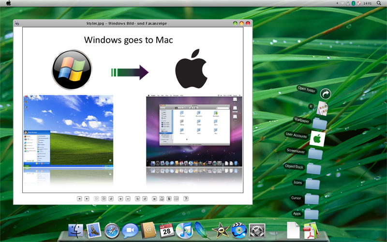Open Spotlight search magnifier in the menu bar
Screen dimensions: 387x242
click(379, 3)
